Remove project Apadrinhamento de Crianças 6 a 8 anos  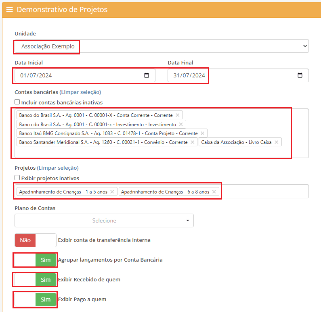(x=214, y=192)
